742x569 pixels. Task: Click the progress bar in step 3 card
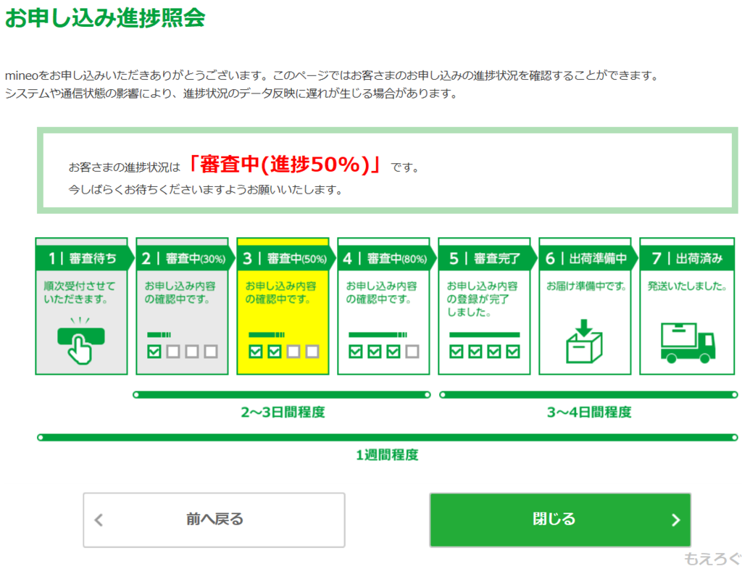(x=267, y=335)
